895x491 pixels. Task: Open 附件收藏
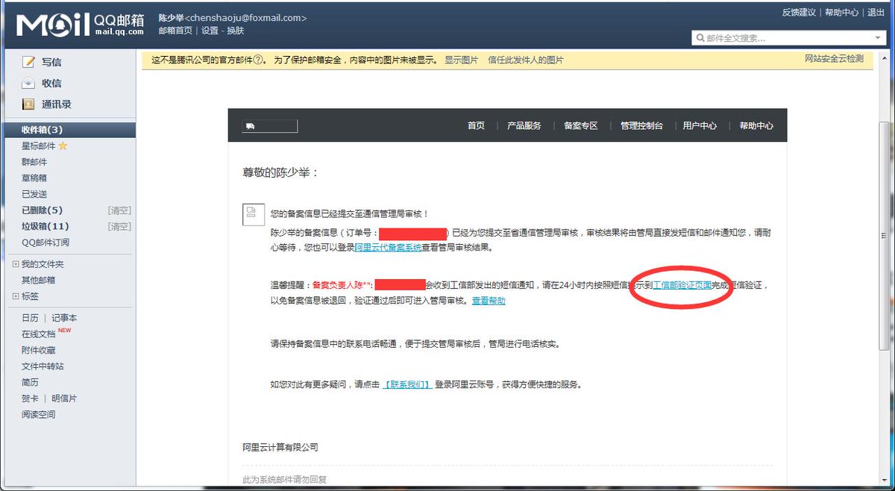(39, 350)
